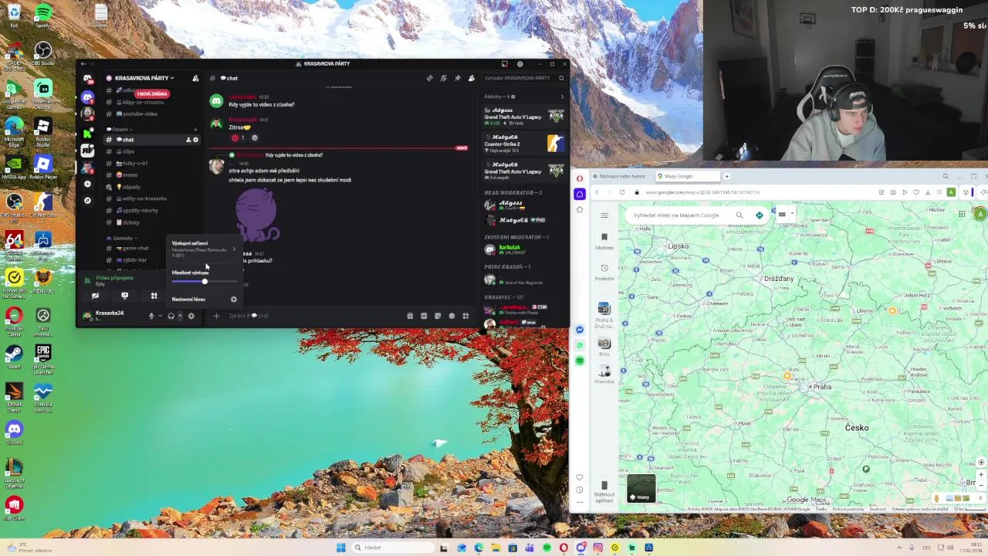Click Add a Server plus icon in Discord

pyautogui.click(x=87, y=184)
